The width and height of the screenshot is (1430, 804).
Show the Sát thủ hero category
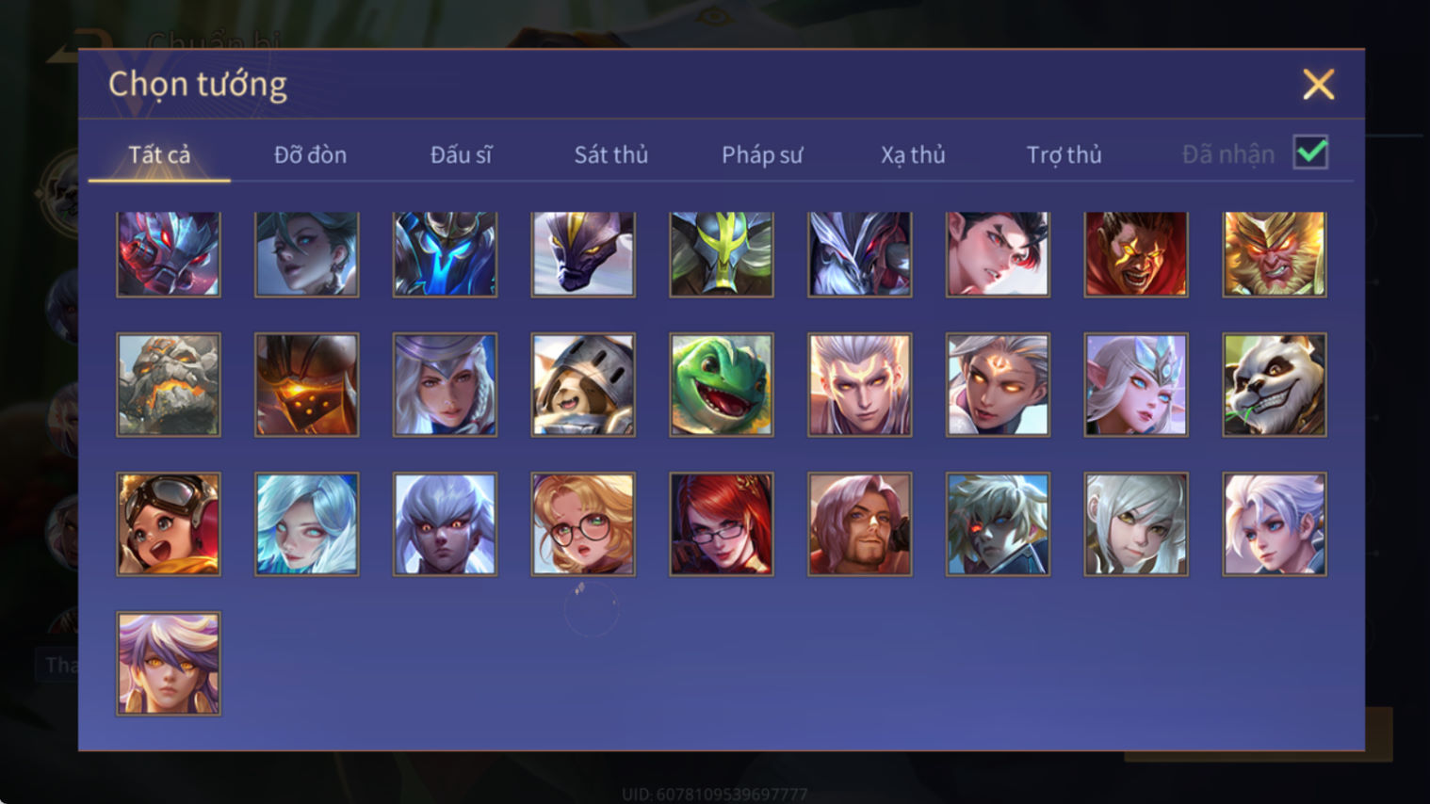click(x=611, y=154)
